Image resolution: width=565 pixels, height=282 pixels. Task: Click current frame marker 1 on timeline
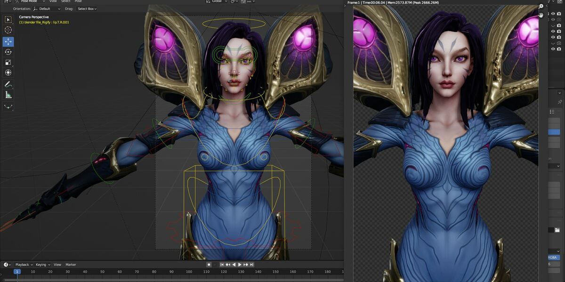pos(17,272)
